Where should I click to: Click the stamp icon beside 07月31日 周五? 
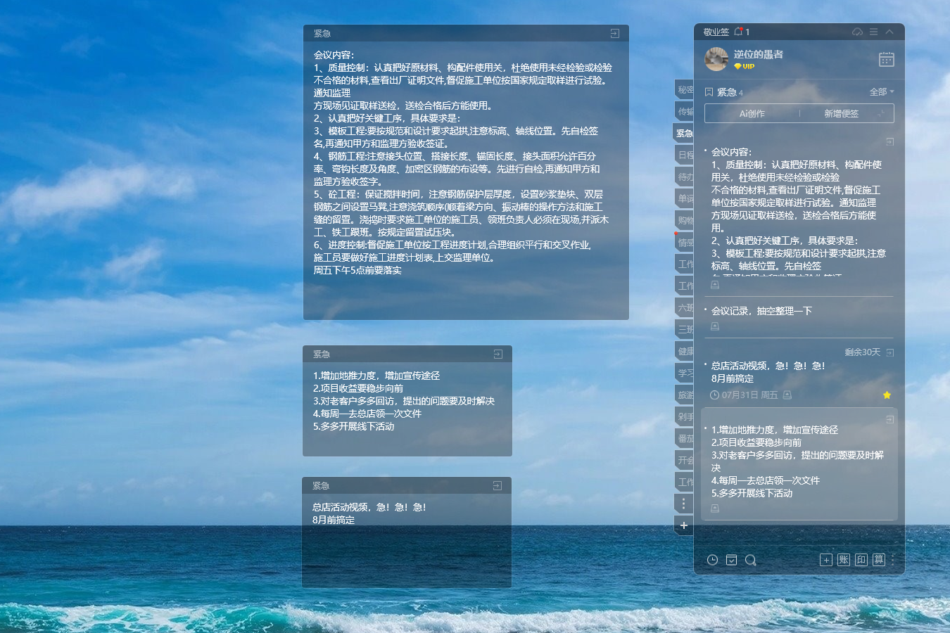pos(787,395)
